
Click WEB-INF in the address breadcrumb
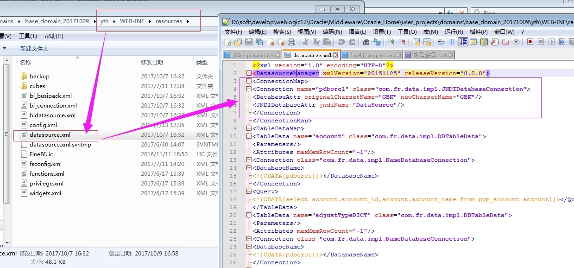(132, 21)
